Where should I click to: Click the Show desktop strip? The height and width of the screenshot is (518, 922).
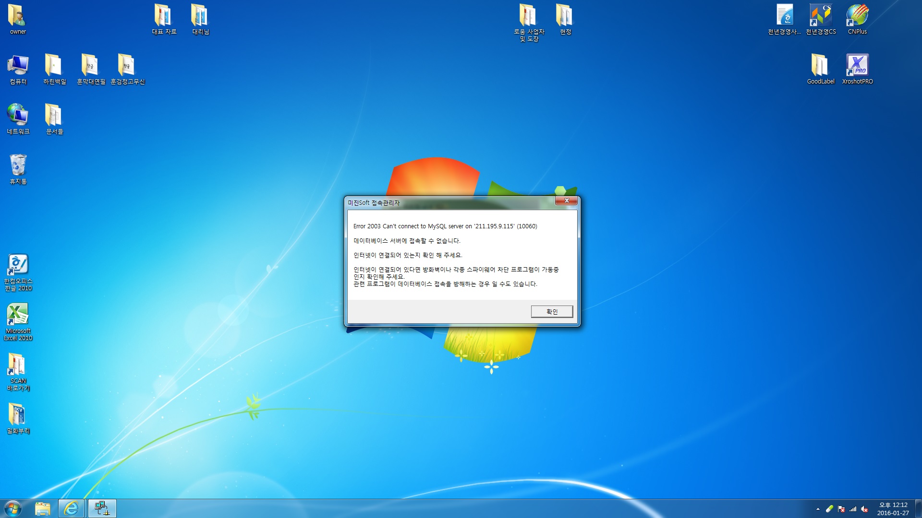pos(918,508)
